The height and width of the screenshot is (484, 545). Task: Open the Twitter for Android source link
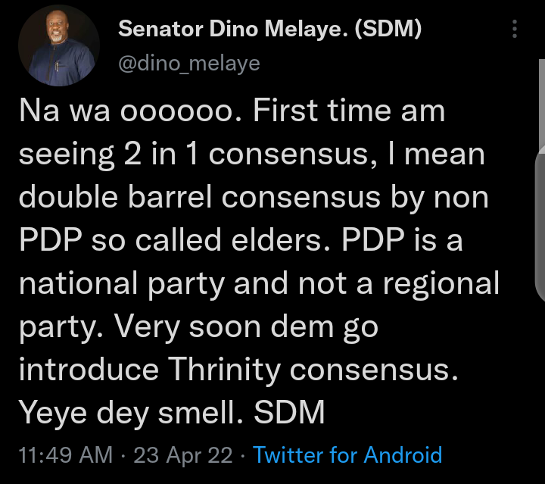pyautogui.click(x=347, y=454)
